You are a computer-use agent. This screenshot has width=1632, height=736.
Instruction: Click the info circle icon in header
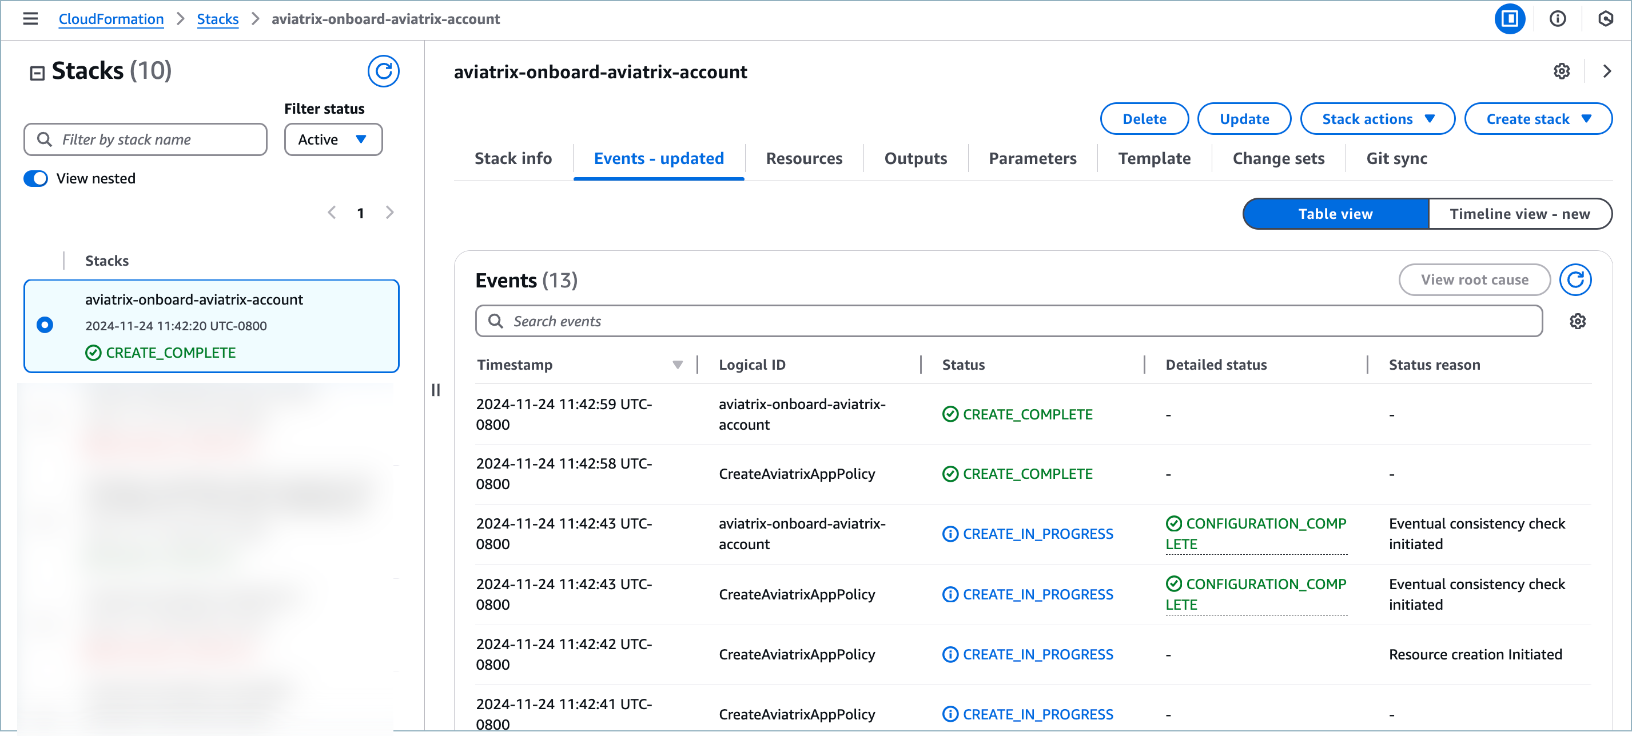point(1557,19)
